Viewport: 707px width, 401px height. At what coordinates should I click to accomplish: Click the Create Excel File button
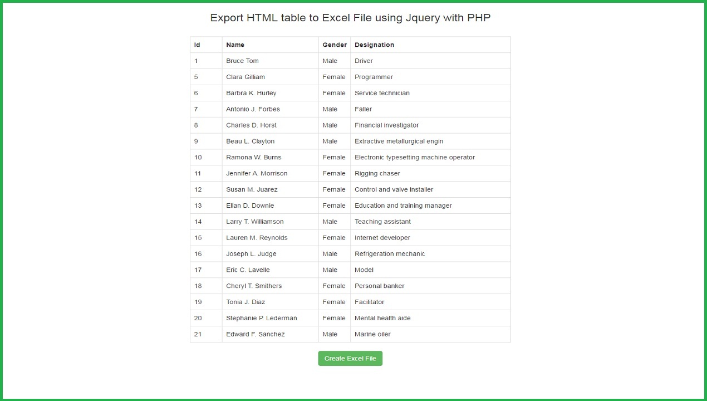[x=350, y=358]
